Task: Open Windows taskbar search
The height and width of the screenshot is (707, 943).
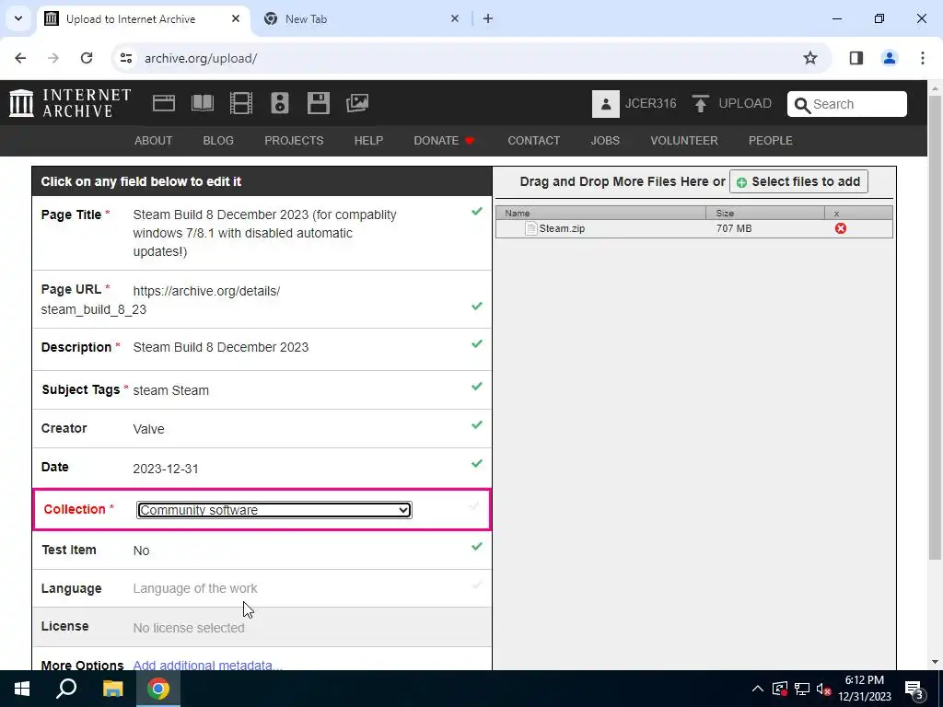Action: coord(66,689)
